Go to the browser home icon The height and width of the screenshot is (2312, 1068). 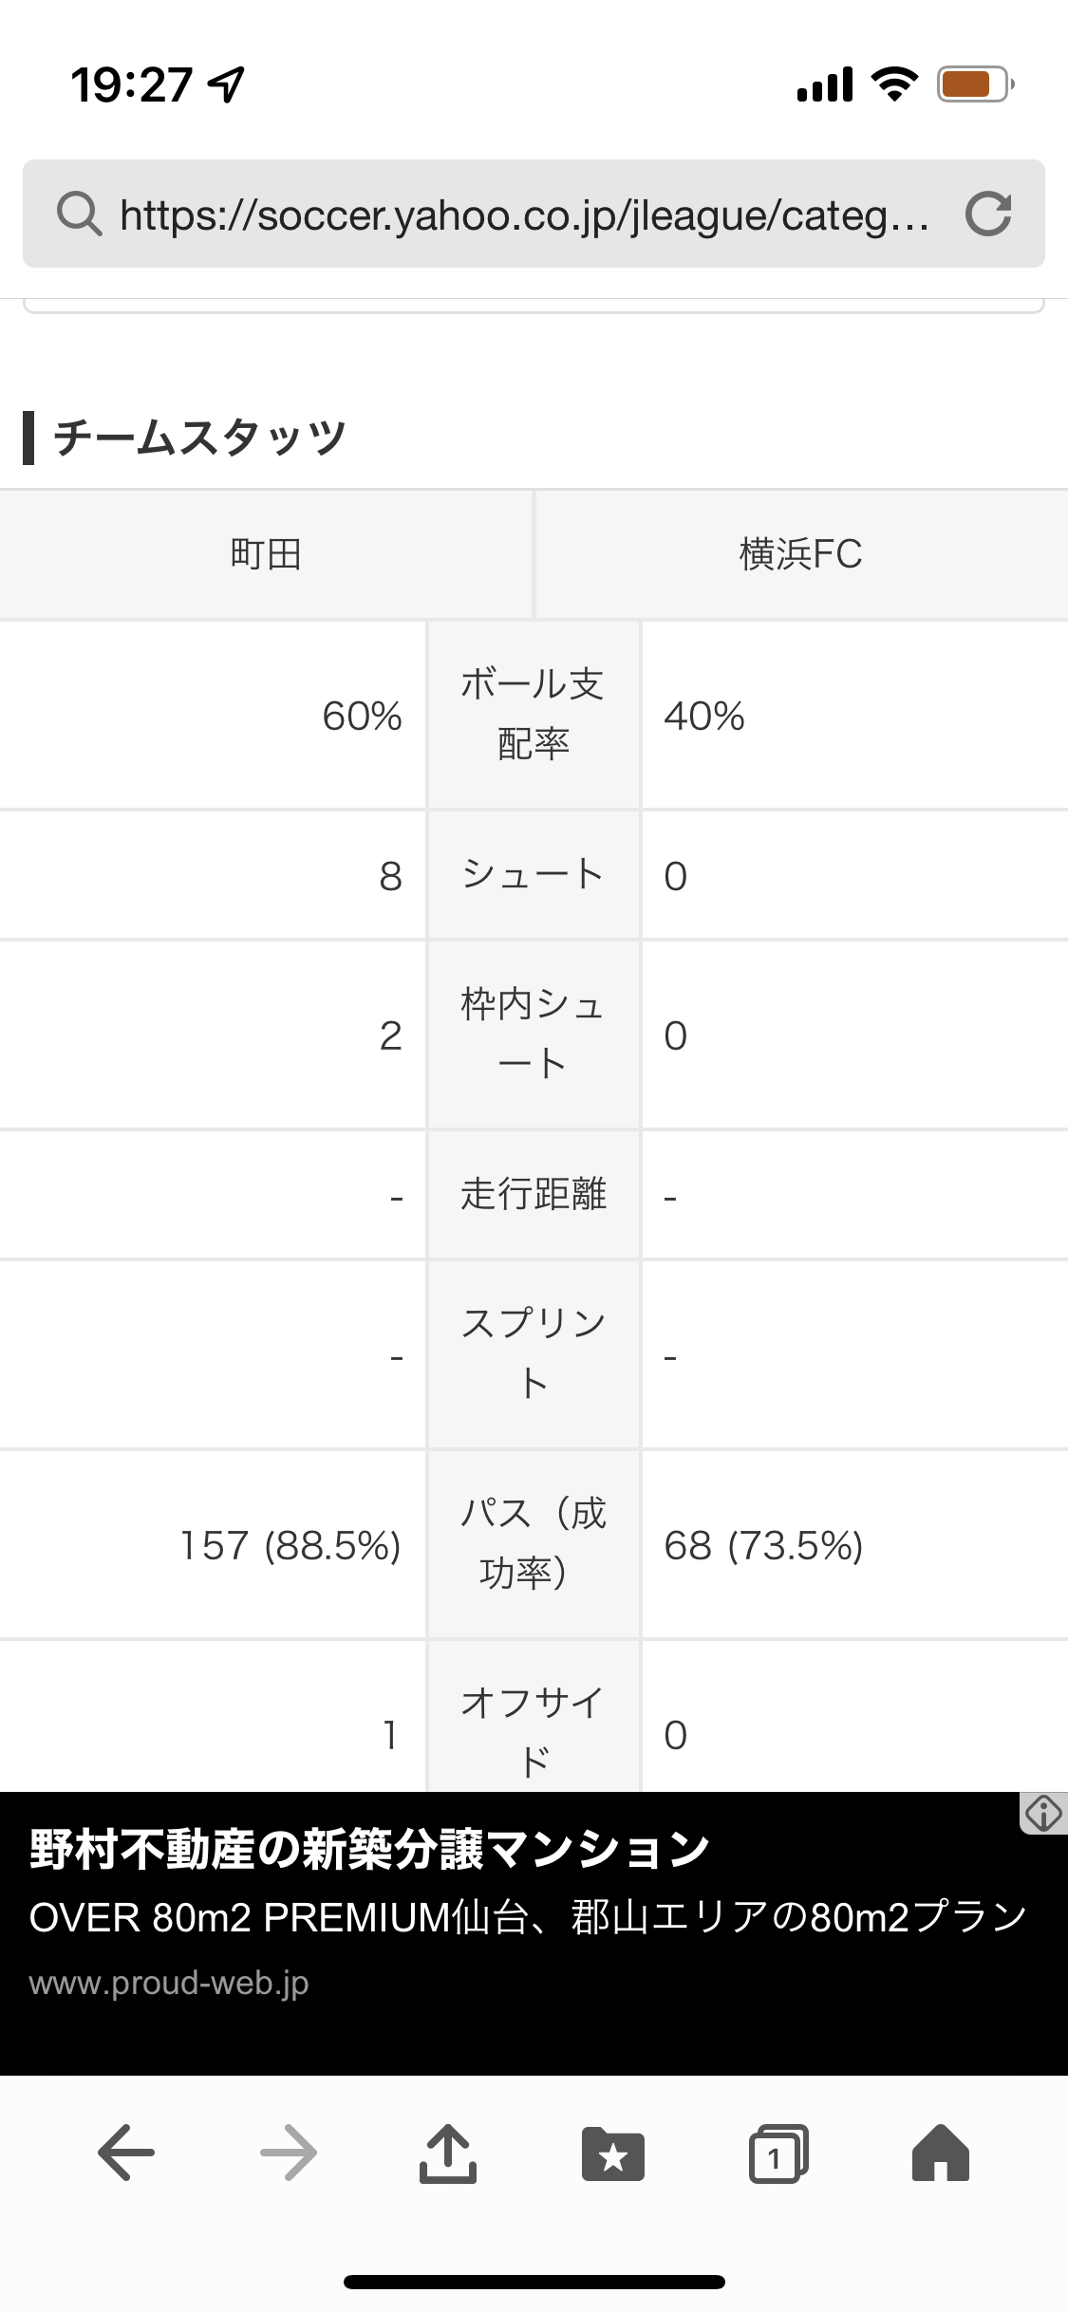940,2154
